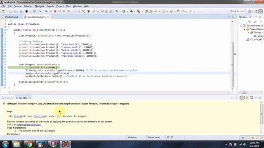Click the Debug bug toolbar icon
The height and width of the screenshot is (148, 264).
pyautogui.click(x=116, y=11)
